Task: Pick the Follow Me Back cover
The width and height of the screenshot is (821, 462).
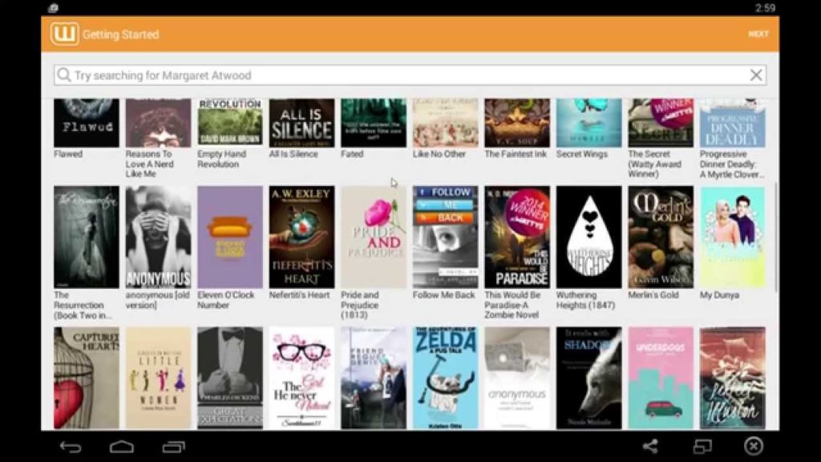Action: tap(445, 237)
